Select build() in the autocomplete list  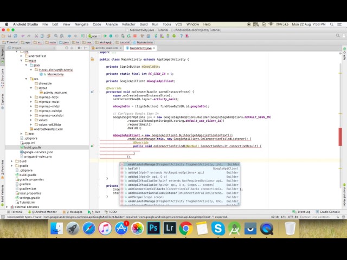tap(180, 168)
